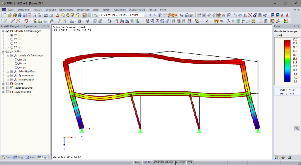
Task: Open the color spectrum tab icon at panel bottom
Action: pos(276,157)
